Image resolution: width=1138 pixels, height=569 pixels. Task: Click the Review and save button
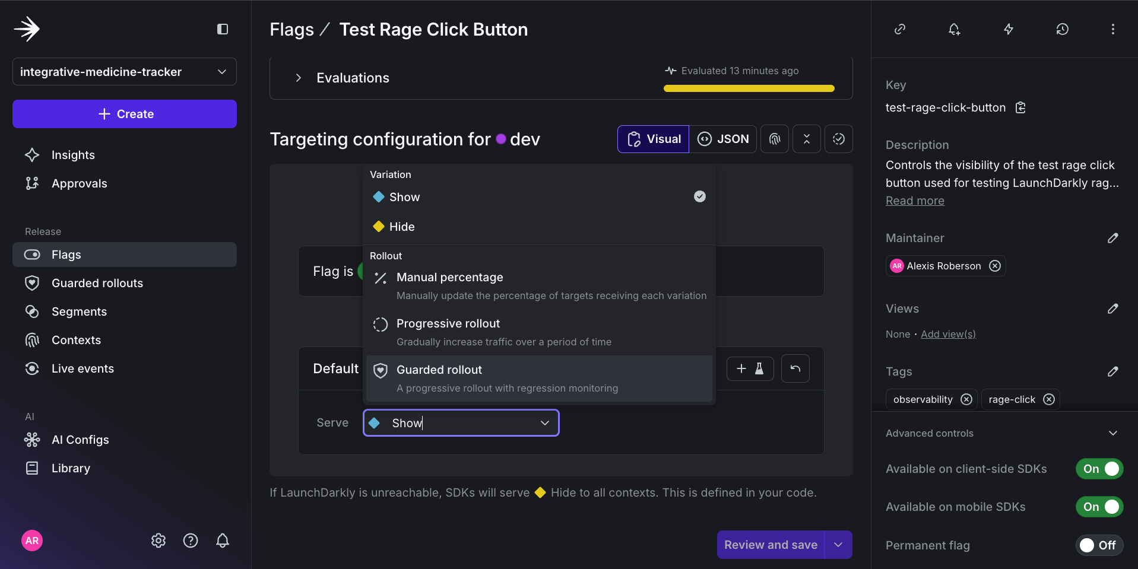(770, 544)
